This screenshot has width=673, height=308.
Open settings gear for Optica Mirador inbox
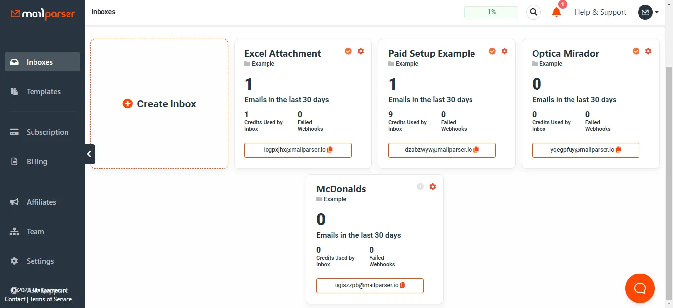[648, 51]
